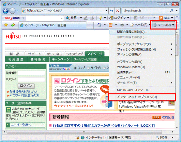Click the 登録番号 input field
This screenshot has width=181, height=142.
click(31, 73)
